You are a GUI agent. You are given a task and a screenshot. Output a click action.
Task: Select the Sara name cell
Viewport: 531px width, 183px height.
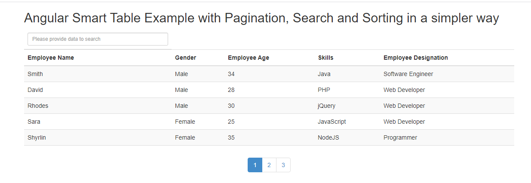[34, 122]
